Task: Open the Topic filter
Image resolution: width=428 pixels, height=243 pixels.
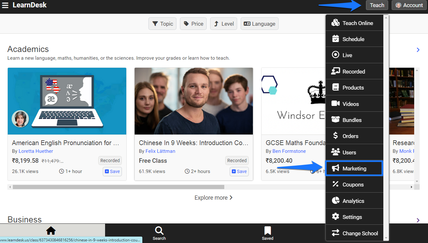Action: [x=162, y=24]
